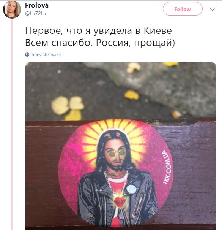The height and width of the screenshot is (230, 222).
Task: Visit the @La72La handle profile
Action: (36, 13)
